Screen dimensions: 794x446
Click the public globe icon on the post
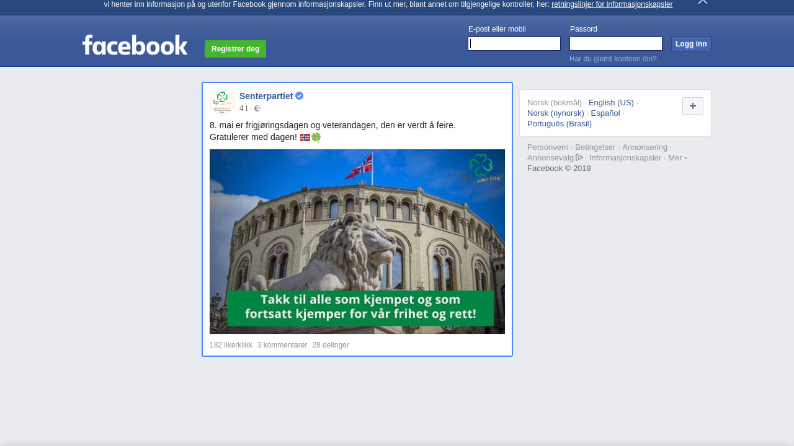pyautogui.click(x=257, y=108)
